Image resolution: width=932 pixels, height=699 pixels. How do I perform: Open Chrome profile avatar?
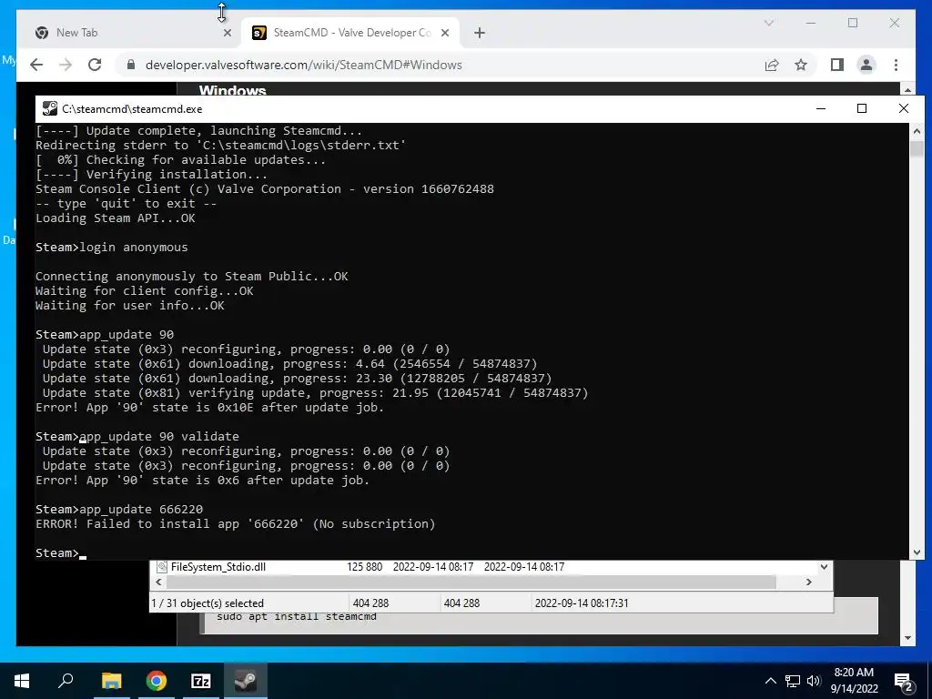(866, 65)
